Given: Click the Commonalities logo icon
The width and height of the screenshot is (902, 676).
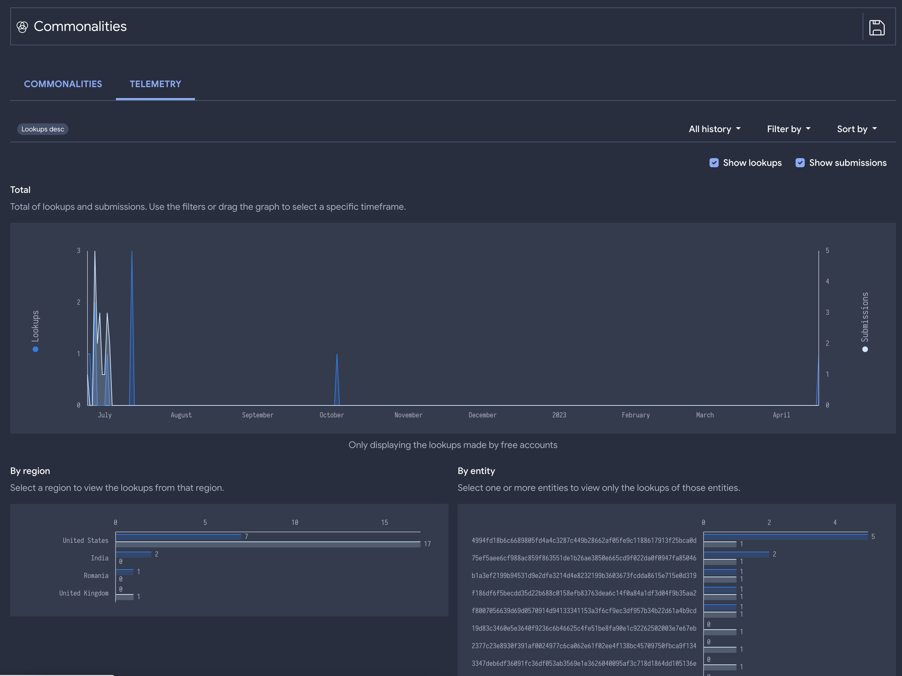Looking at the screenshot, I should tap(22, 27).
